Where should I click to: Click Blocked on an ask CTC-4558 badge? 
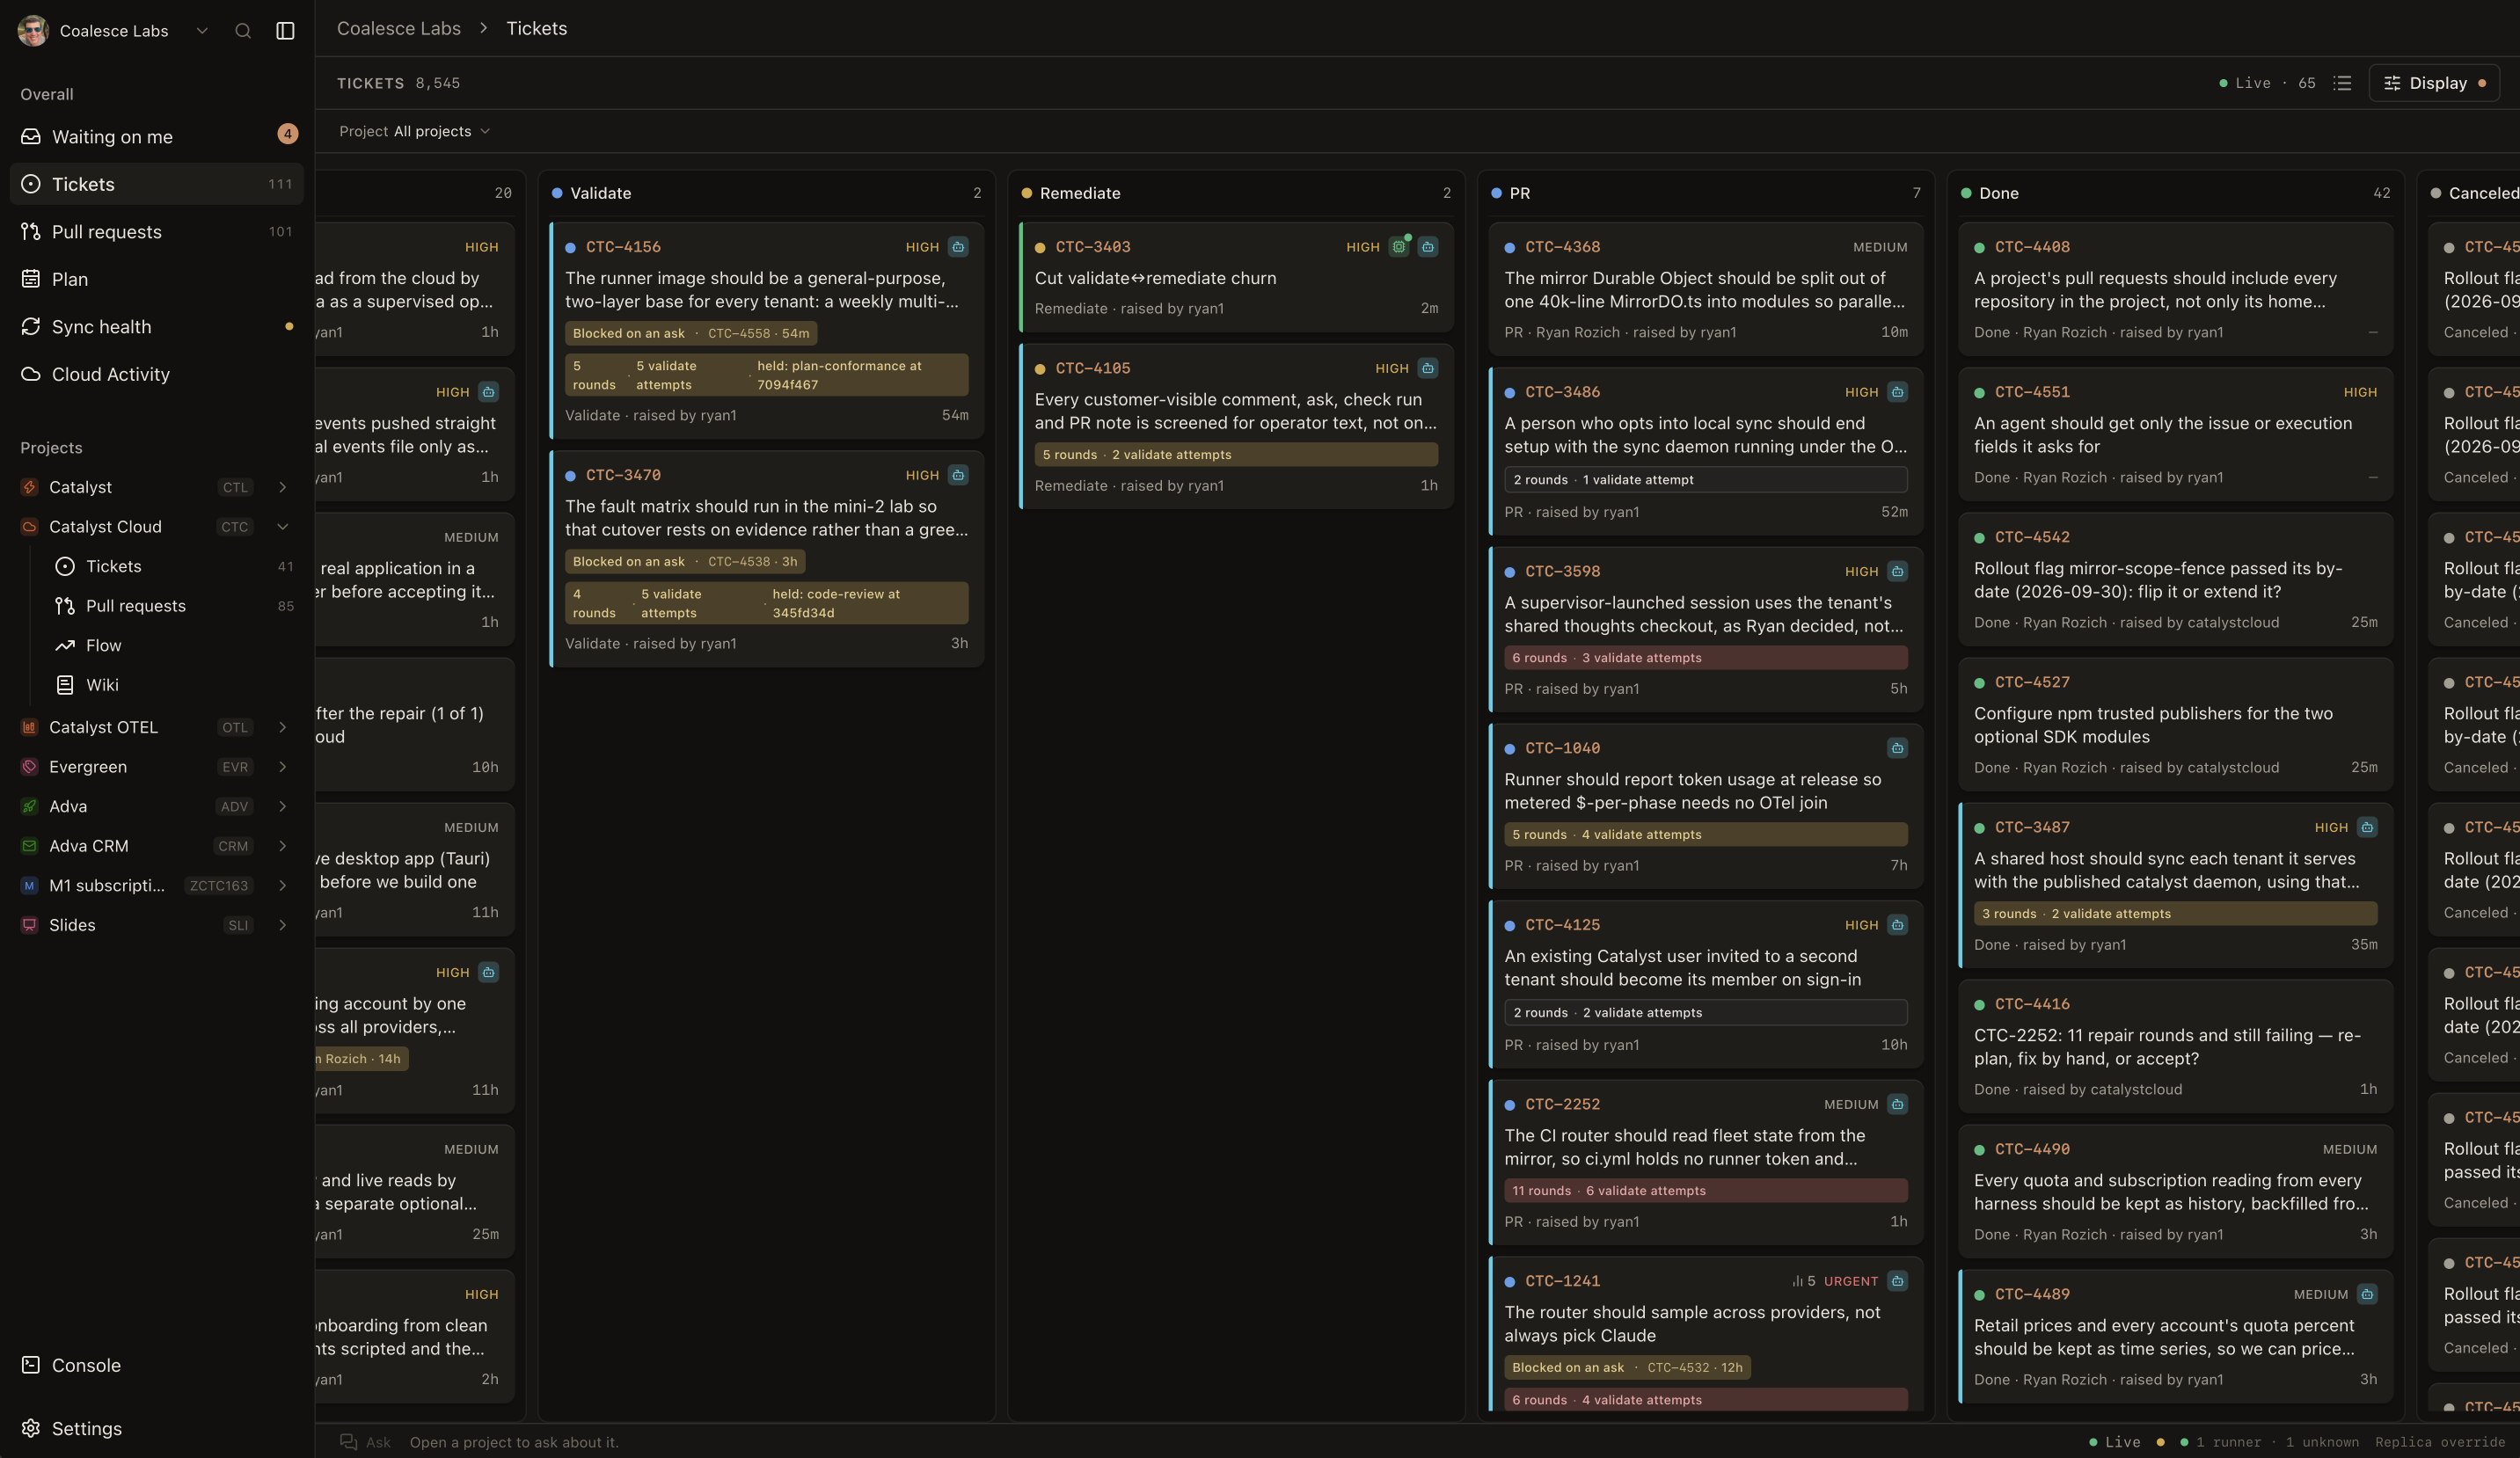tap(691, 333)
